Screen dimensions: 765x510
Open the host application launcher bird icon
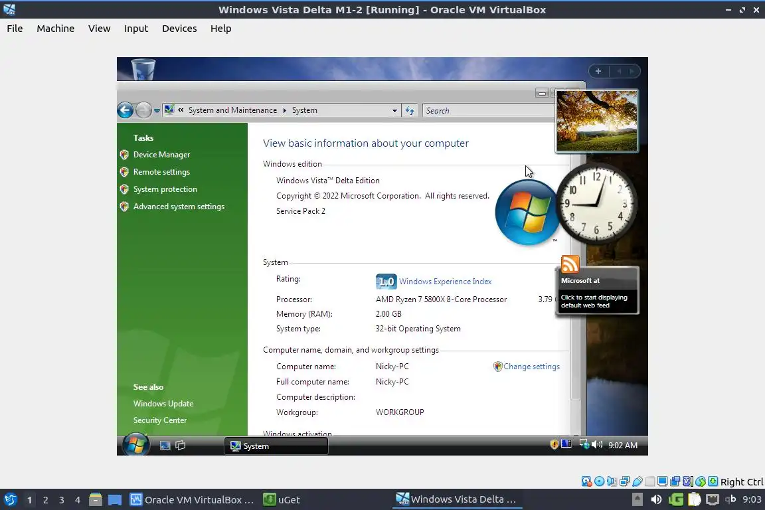point(10,499)
